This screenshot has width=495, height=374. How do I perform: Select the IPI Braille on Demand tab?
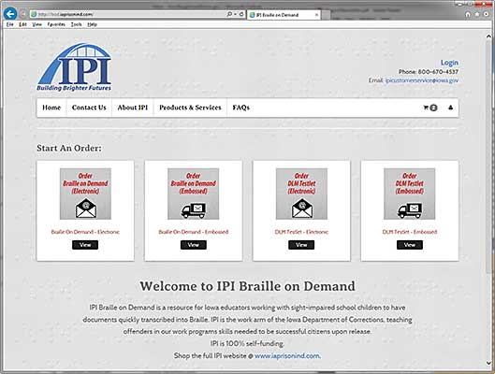[x=284, y=15]
